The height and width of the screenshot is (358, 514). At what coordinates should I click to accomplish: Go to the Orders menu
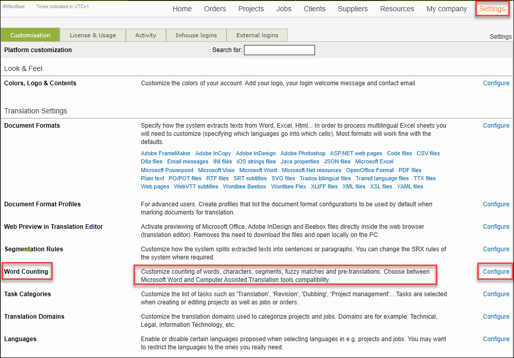pos(215,9)
